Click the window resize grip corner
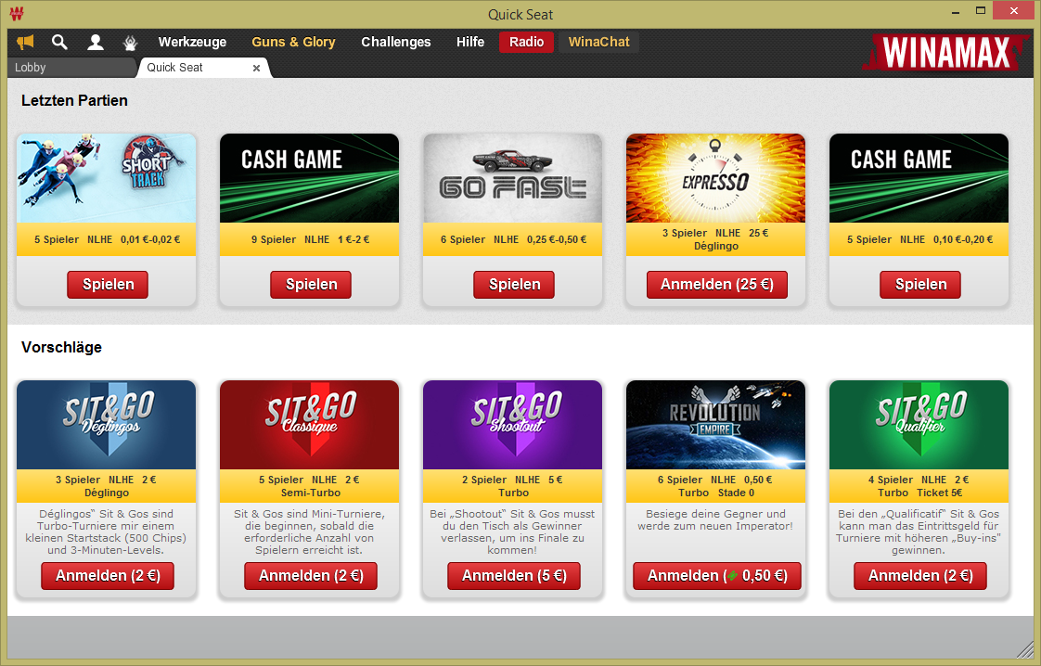 pos(1025,649)
